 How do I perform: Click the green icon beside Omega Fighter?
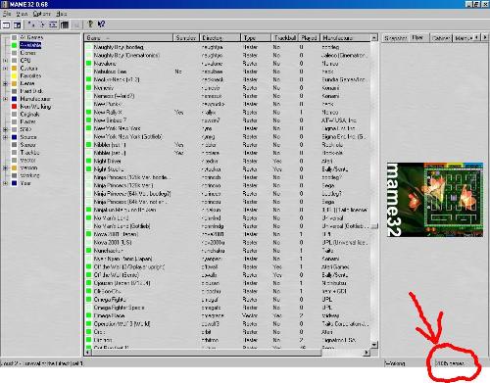click(88, 299)
